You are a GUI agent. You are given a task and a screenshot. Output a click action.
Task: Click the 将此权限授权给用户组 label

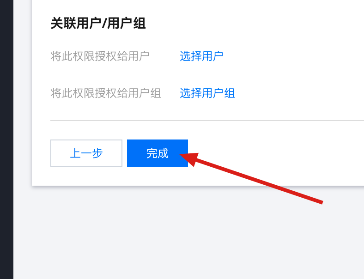point(106,93)
